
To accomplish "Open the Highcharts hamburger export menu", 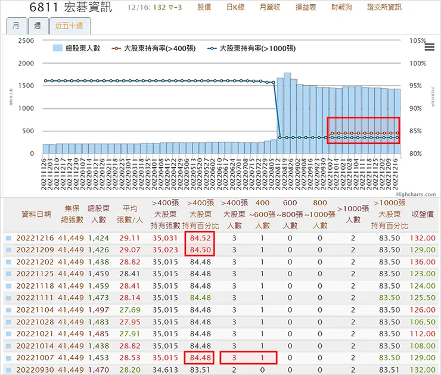I will 430,47.
